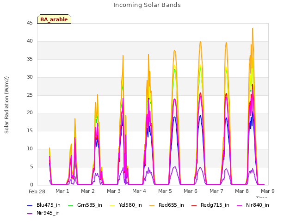The width and height of the screenshot is (296, 222).
Task: Click the Solar Radiation (W/m2) axis label
Action: click(6, 105)
